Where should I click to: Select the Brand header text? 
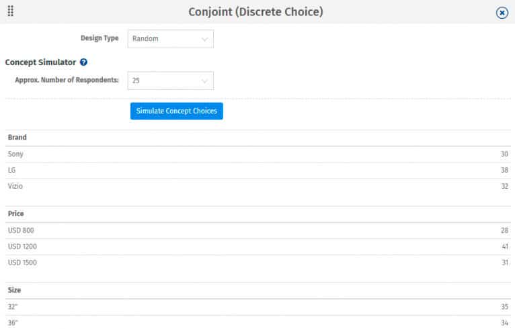pos(17,137)
